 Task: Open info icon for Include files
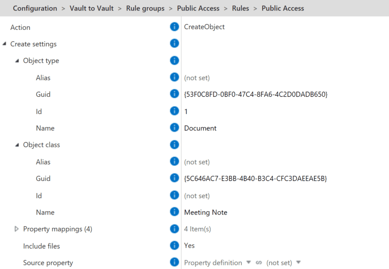coord(174,245)
